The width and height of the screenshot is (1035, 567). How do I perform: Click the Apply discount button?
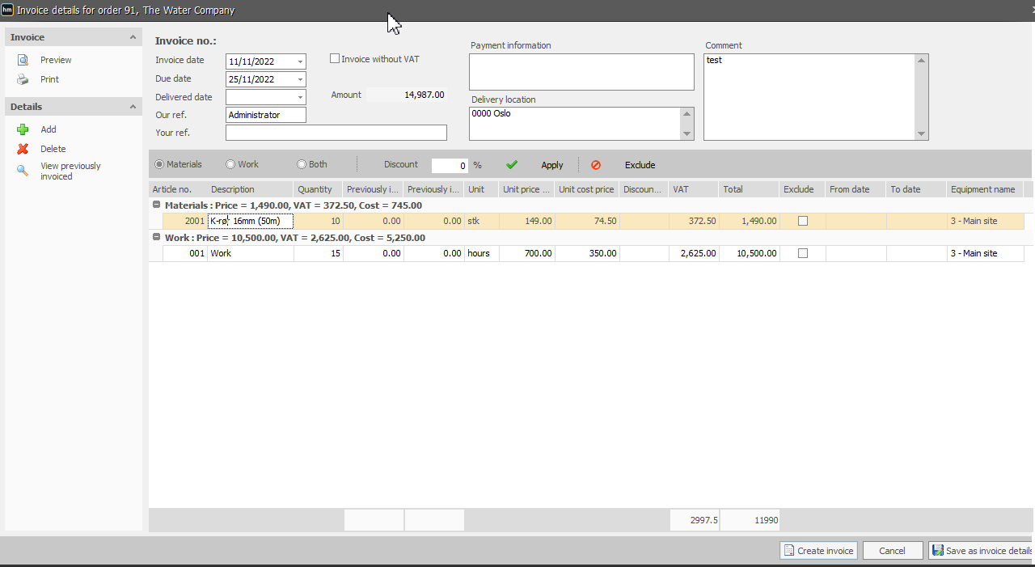click(552, 165)
